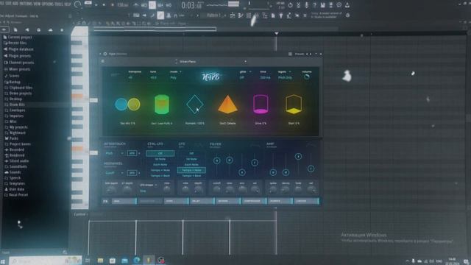Open the Hype hamburger menu icon

click(103, 61)
